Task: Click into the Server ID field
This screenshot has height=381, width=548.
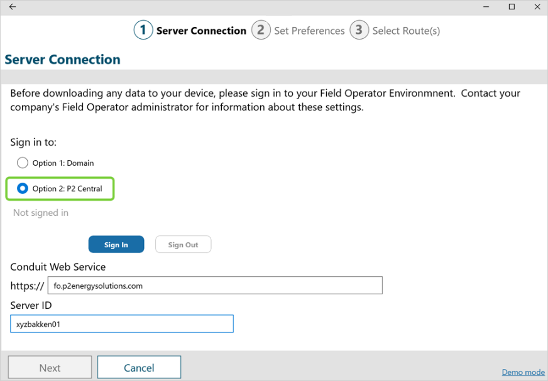Action: (122, 325)
